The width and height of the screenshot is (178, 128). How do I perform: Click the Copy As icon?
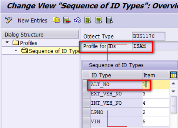click(x=56, y=20)
